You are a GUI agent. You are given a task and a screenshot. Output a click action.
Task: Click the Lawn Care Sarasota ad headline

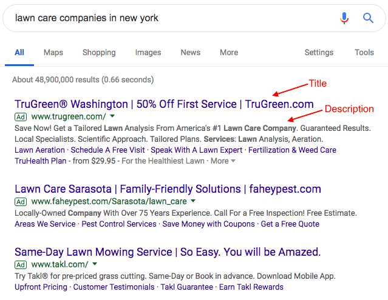coord(168,189)
